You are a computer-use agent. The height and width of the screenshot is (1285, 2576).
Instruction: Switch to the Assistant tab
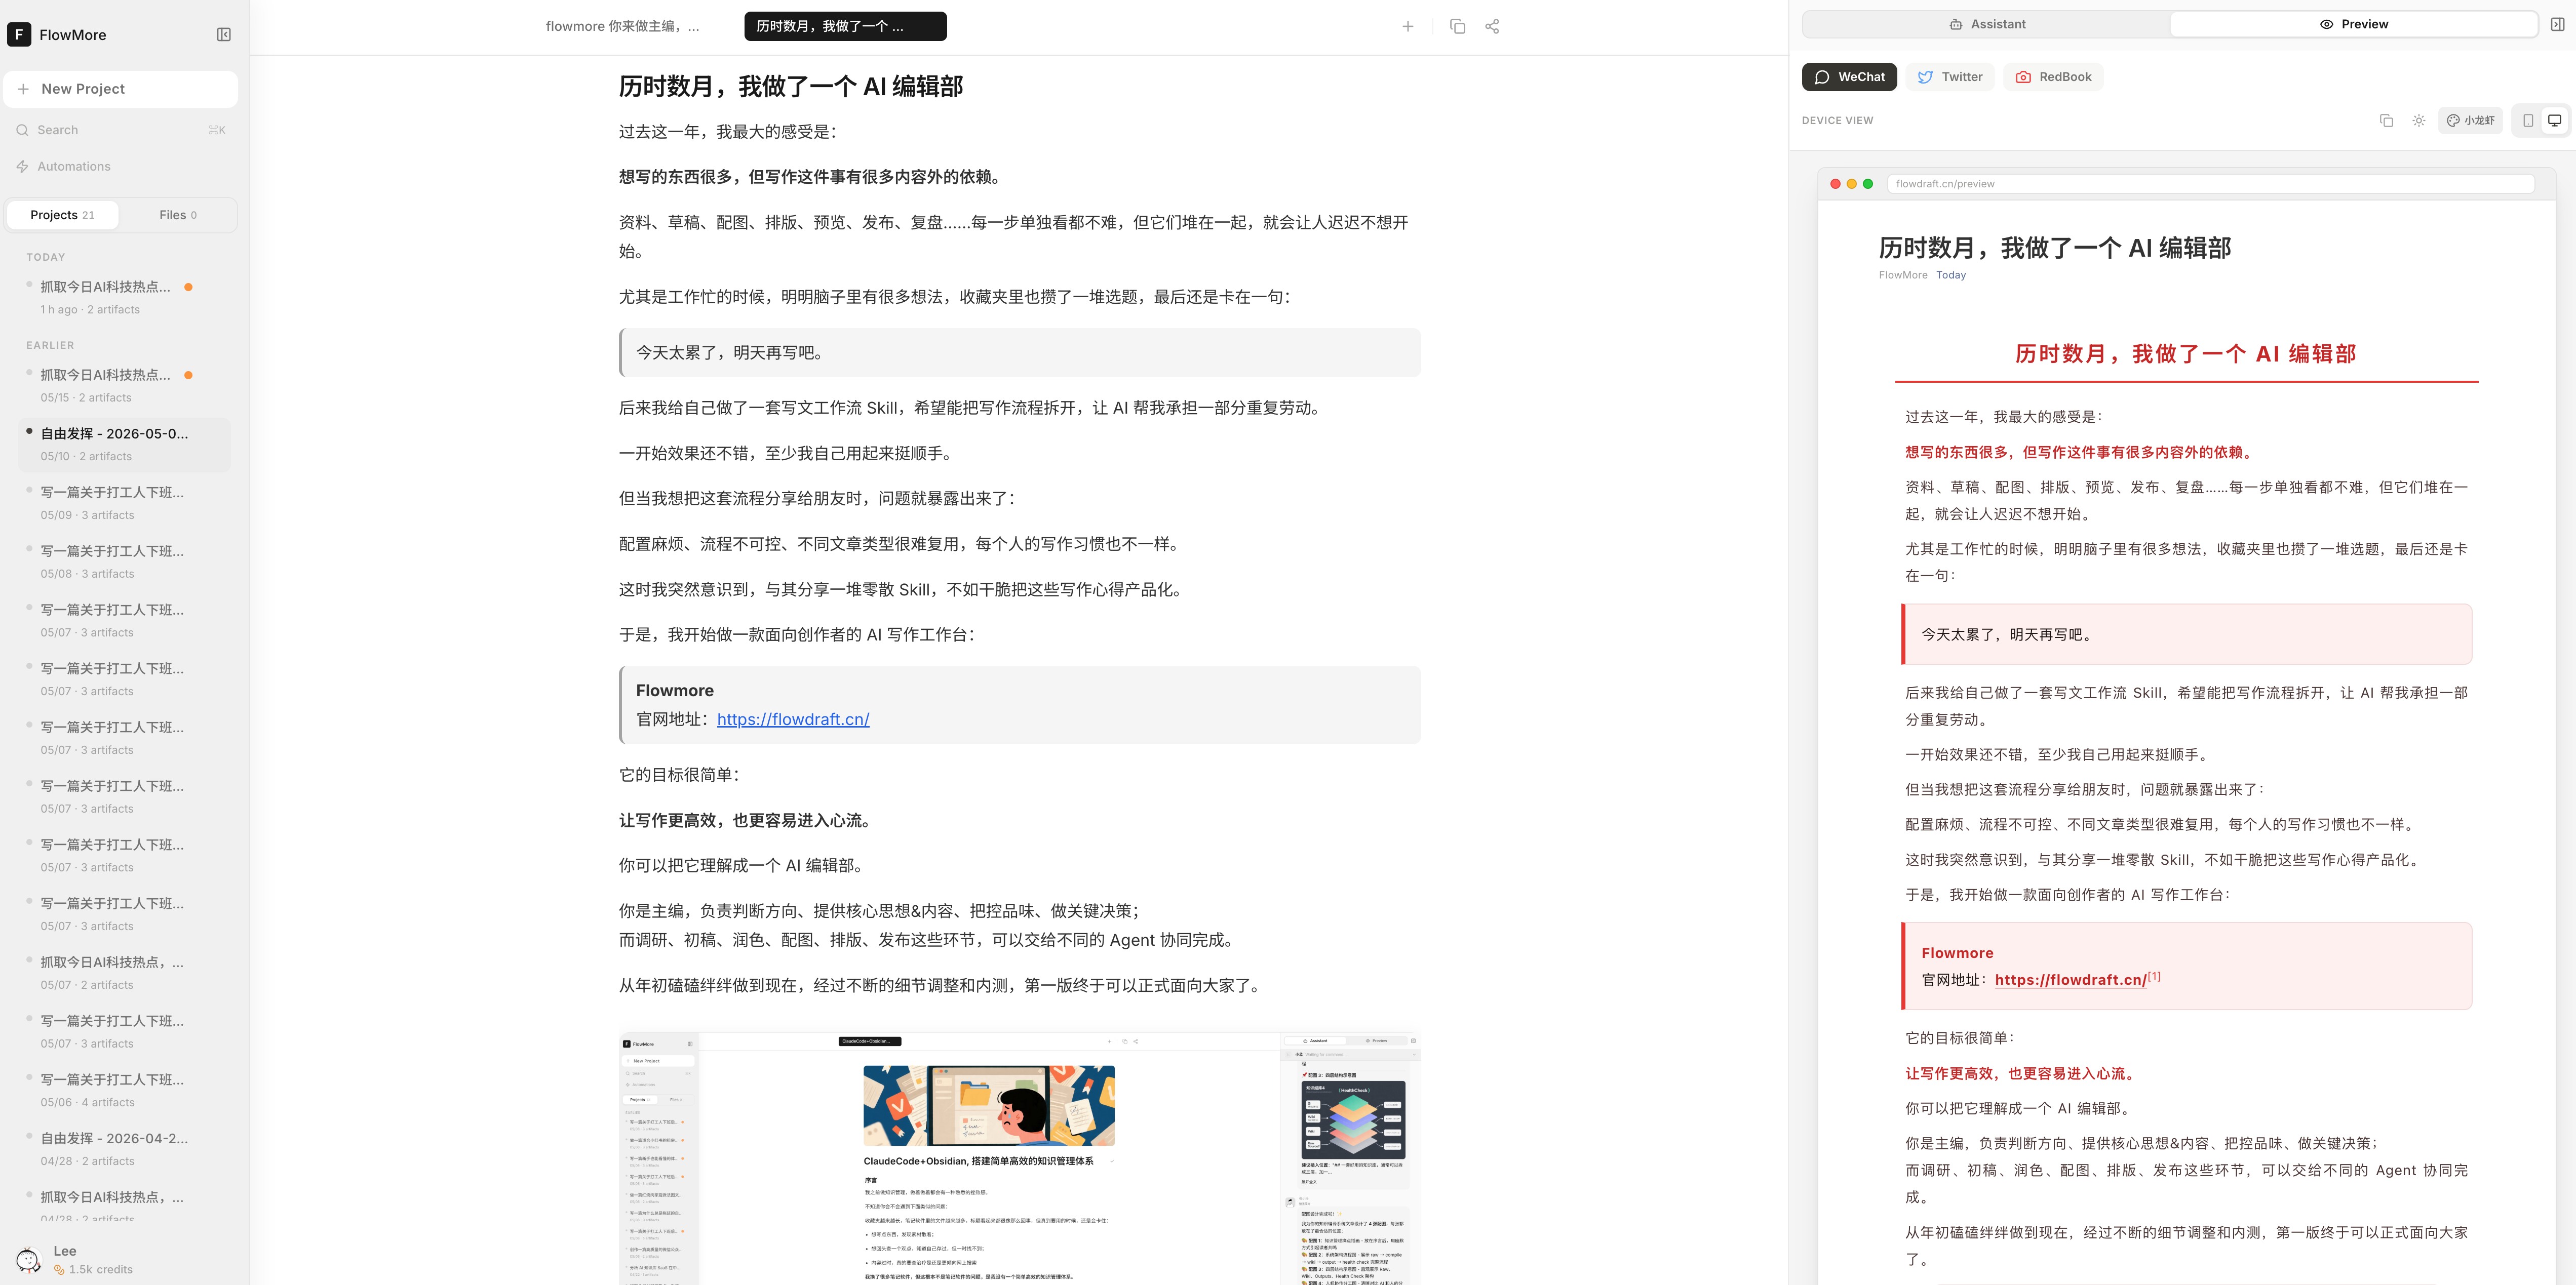[1987, 24]
